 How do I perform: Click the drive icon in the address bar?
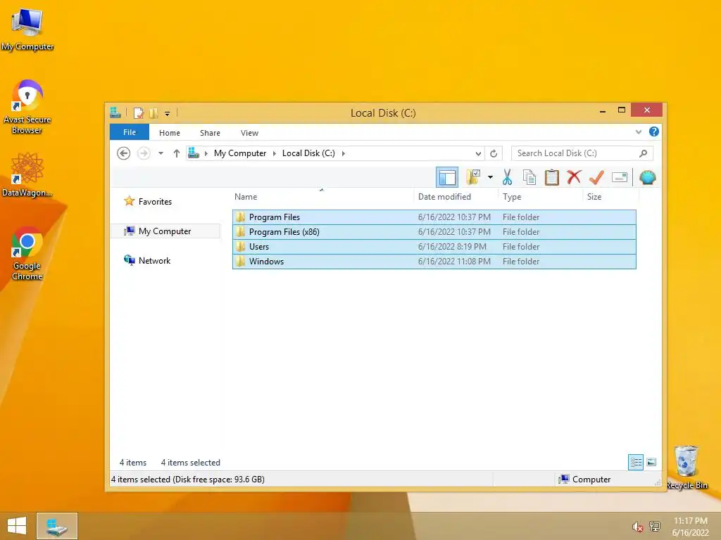(x=194, y=153)
